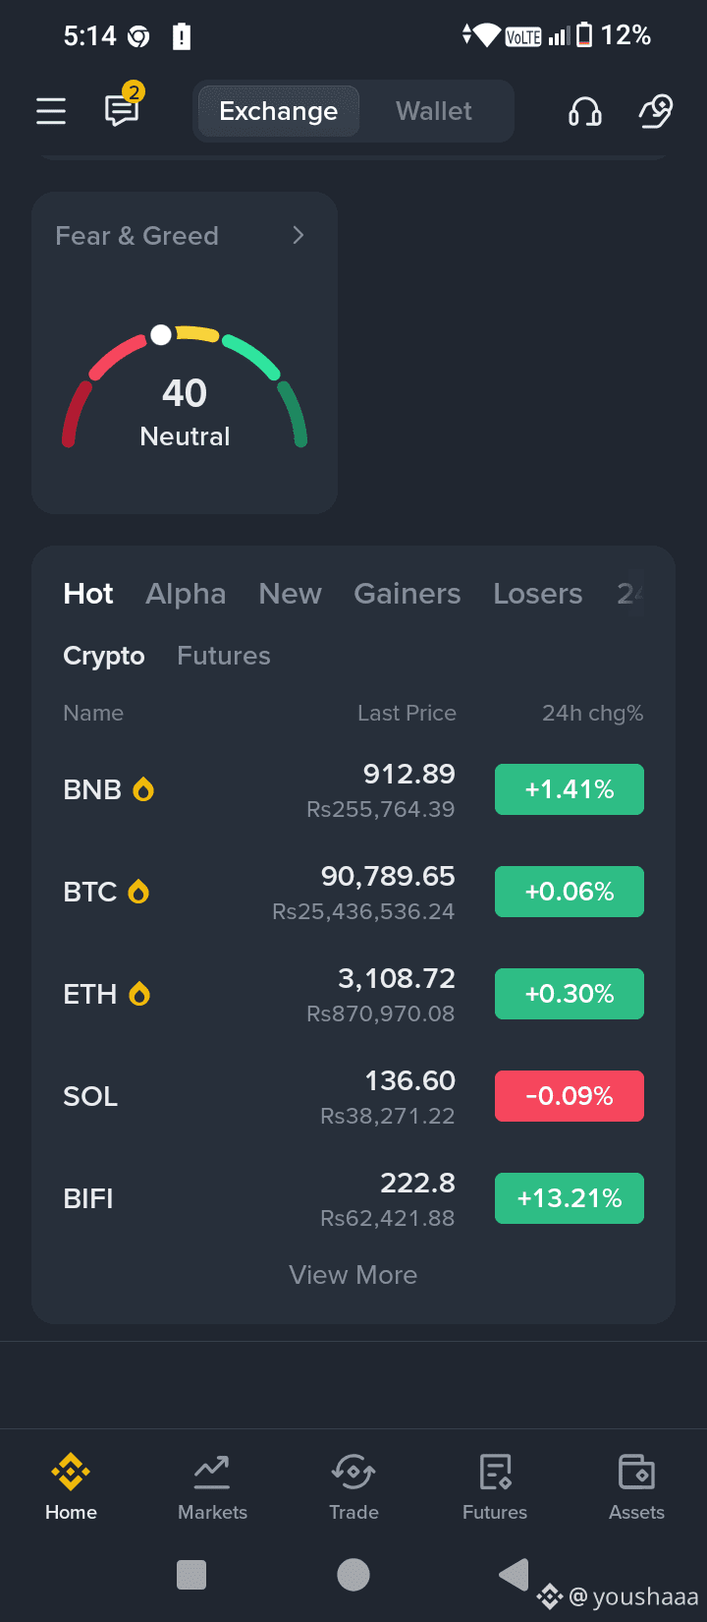Go to Markets in bottom navigation
Screen dimensions: 707x1622
212,1487
